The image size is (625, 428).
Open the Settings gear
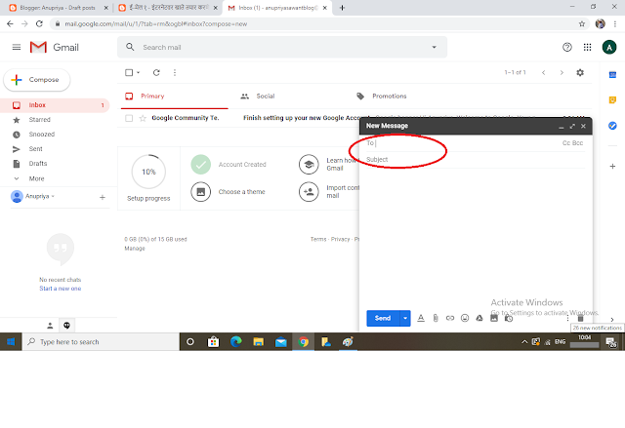(x=580, y=73)
